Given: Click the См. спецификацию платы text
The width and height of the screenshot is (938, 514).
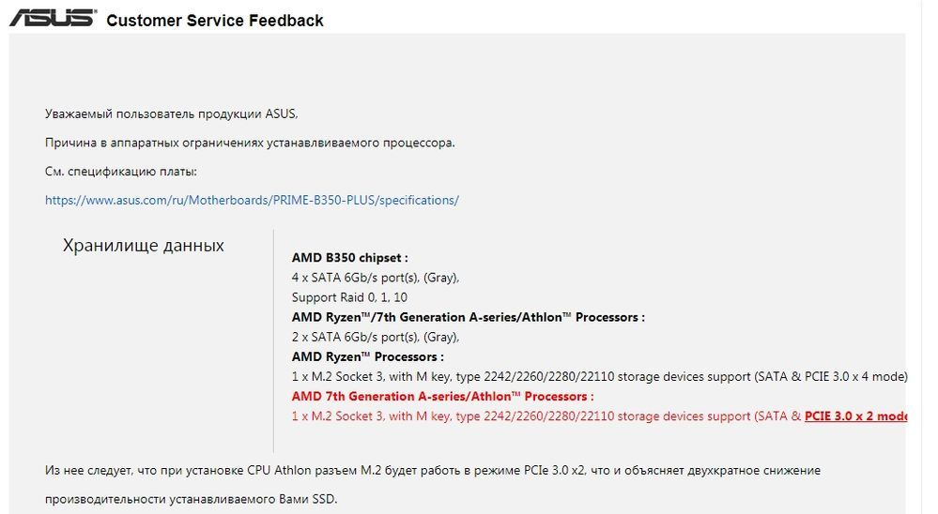Looking at the screenshot, I should 121,172.
